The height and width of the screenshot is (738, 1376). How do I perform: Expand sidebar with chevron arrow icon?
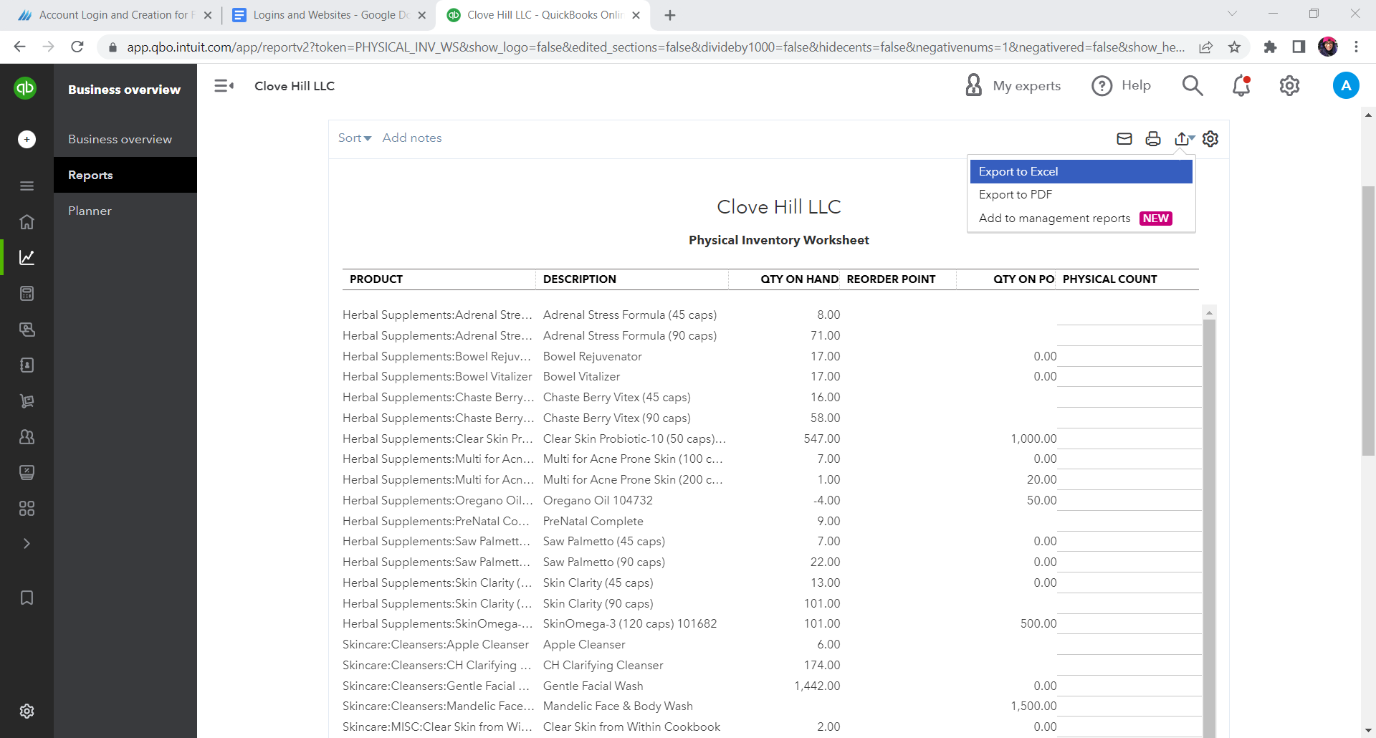27,544
